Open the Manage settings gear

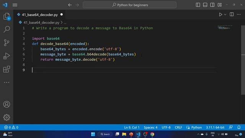click(7, 117)
